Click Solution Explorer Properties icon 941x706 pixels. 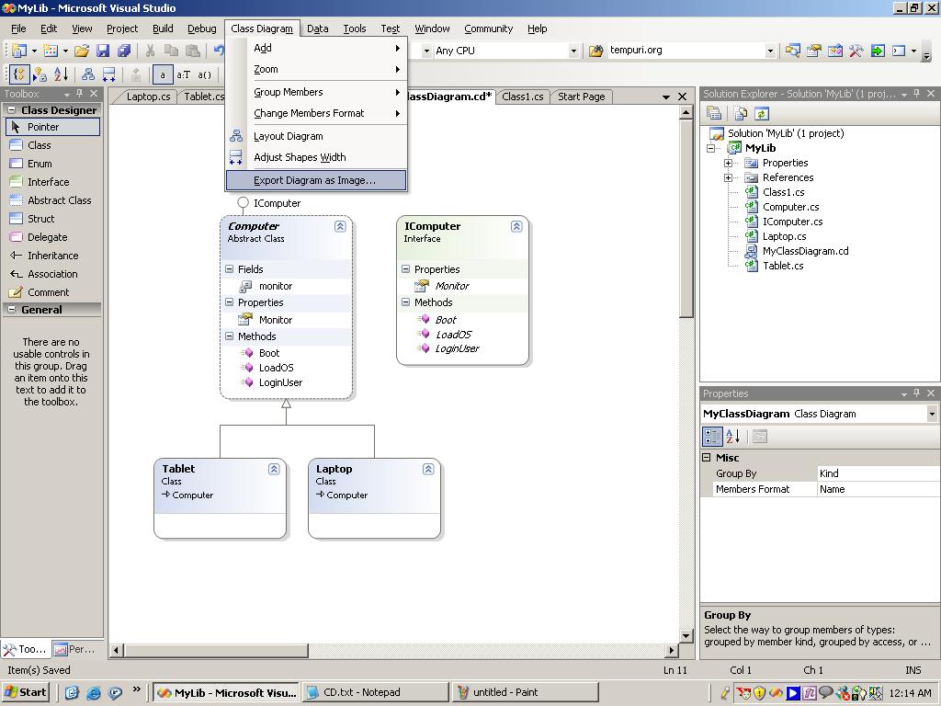(x=713, y=113)
